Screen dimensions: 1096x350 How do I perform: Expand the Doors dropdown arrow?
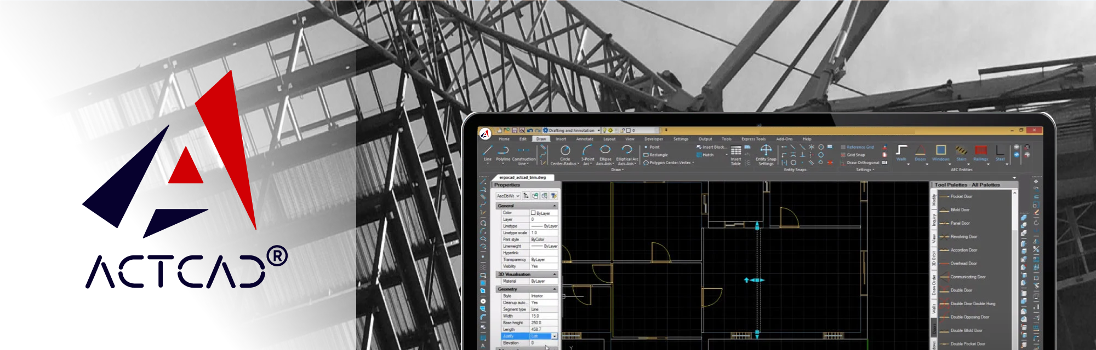click(x=928, y=164)
